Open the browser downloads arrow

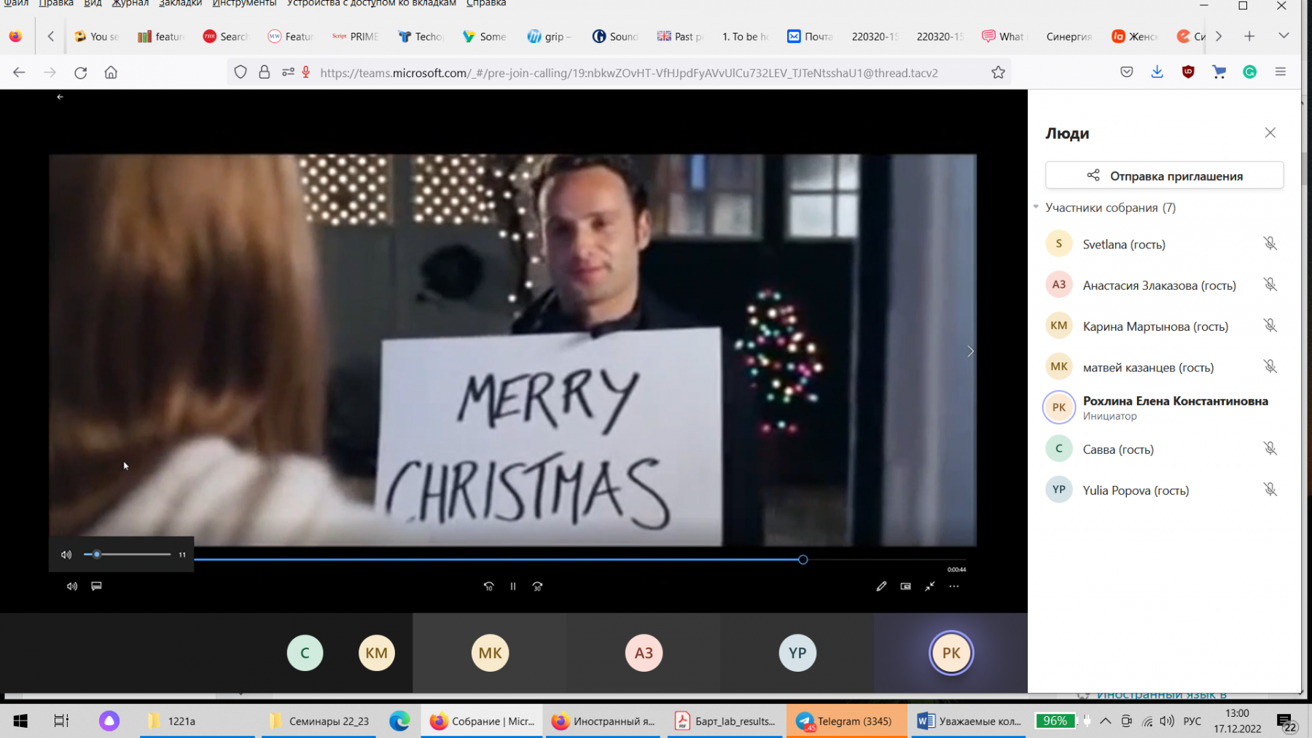(x=1157, y=71)
